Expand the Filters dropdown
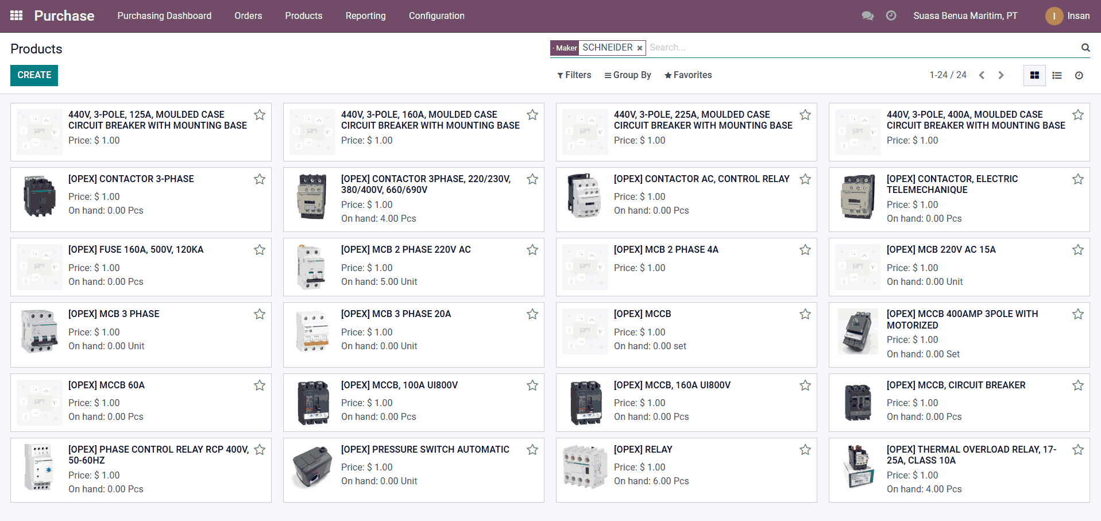The height and width of the screenshot is (521, 1101). (x=574, y=75)
